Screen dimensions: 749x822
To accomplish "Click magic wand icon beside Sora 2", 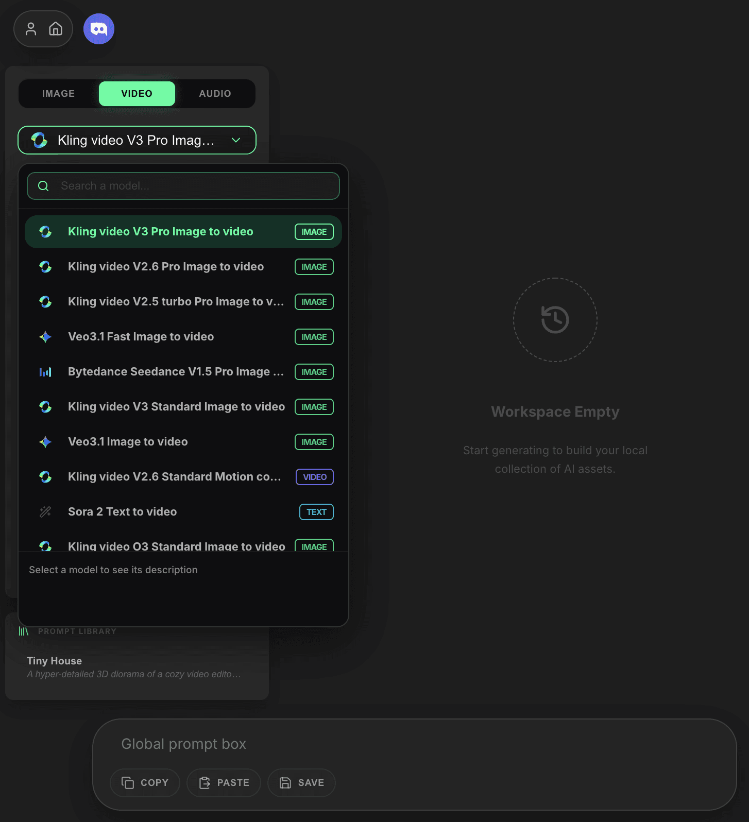I will click(45, 512).
